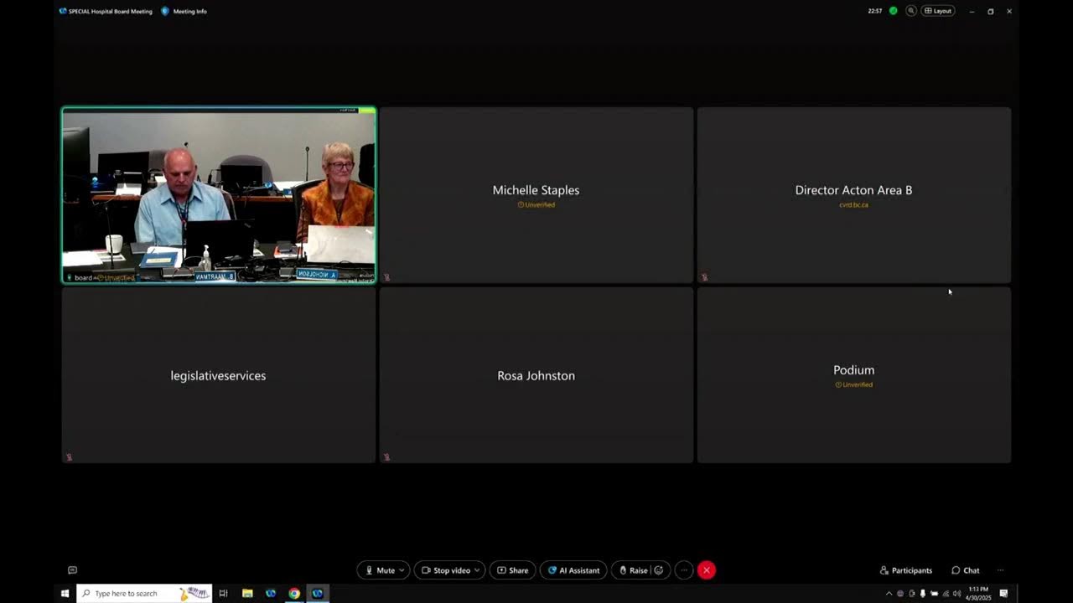Click the zoom magnifier icon near Layout
Viewport: 1073px width, 603px height.
pyautogui.click(x=911, y=11)
